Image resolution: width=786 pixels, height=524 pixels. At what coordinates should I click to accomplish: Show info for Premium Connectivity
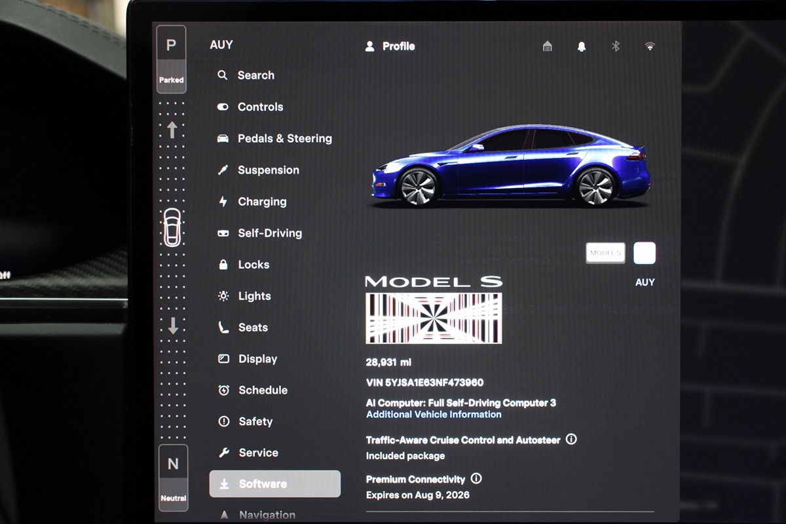click(476, 479)
